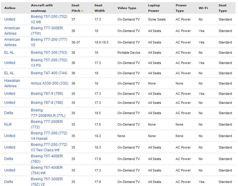Open Boeing 777-200 (772) V4 Hawaii seatmap
The width and height of the screenshot is (238, 186).
tap(49, 136)
